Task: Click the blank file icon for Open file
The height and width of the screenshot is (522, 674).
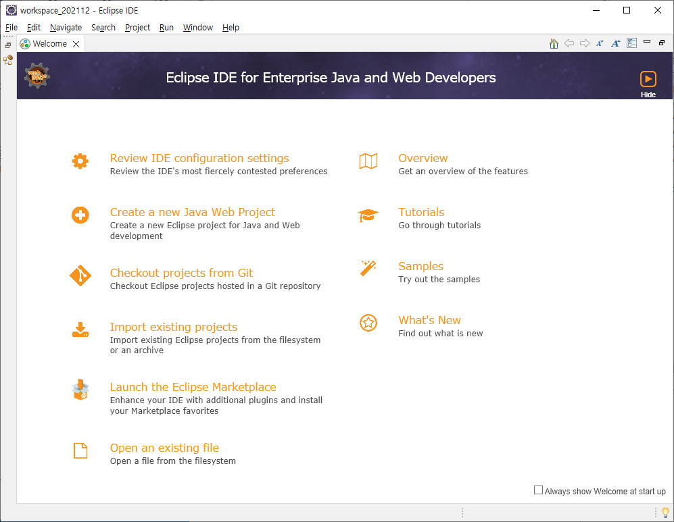Action: (80, 450)
